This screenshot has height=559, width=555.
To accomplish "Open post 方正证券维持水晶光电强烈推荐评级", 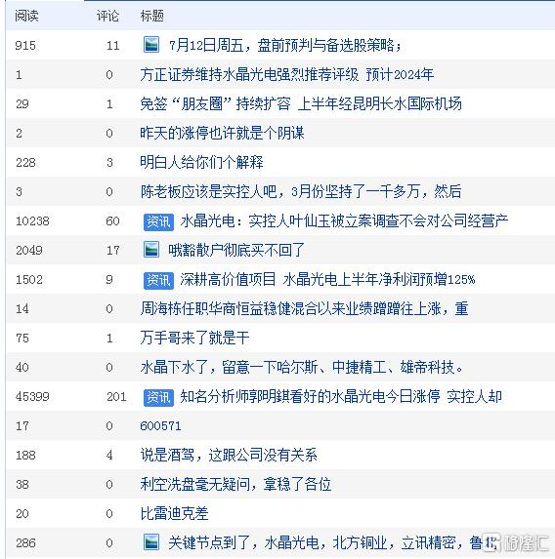I will click(x=287, y=74).
